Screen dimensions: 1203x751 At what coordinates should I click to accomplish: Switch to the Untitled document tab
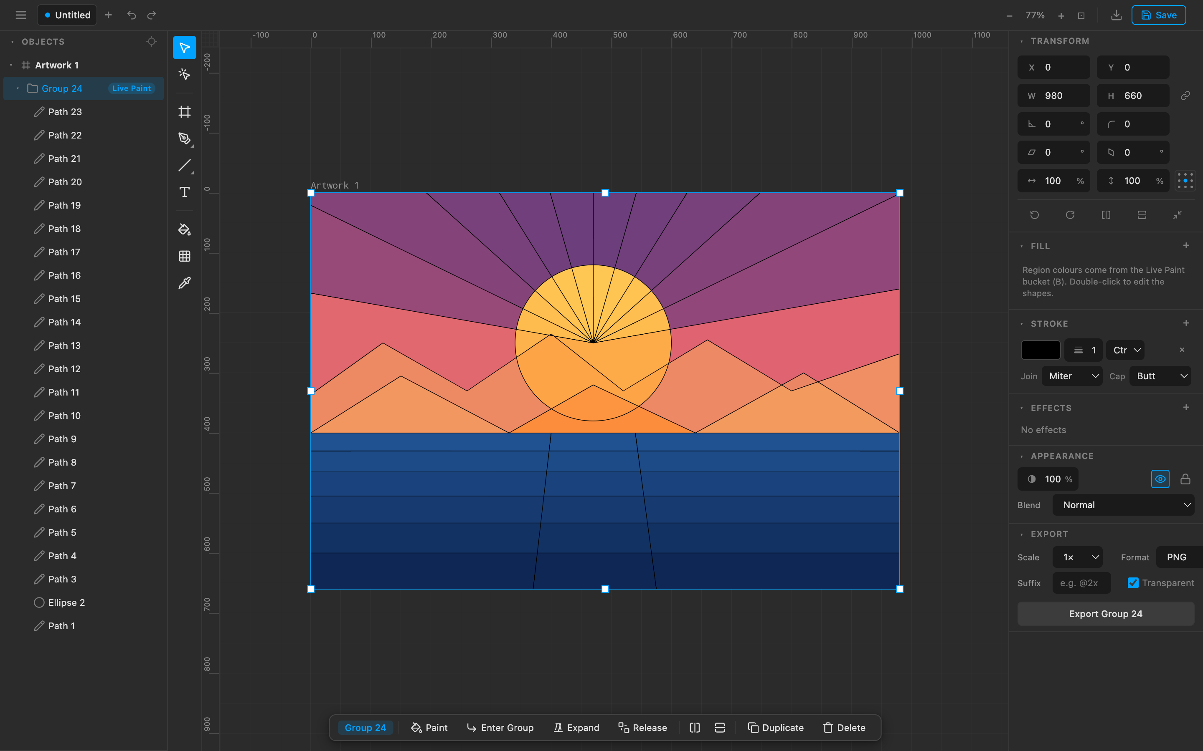(67, 15)
